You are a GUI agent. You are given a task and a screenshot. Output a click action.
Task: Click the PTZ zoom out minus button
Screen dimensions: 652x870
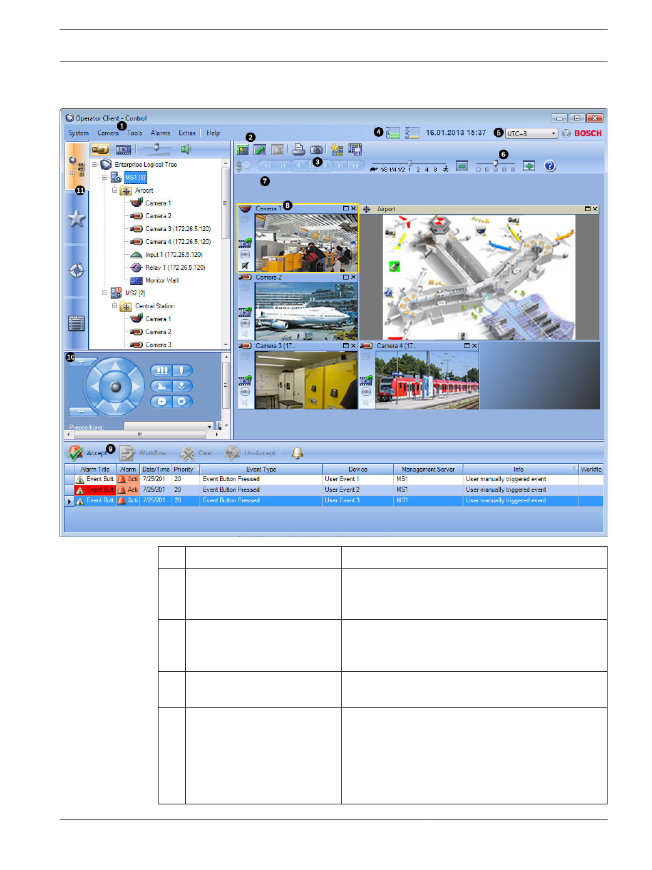click(x=81, y=411)
